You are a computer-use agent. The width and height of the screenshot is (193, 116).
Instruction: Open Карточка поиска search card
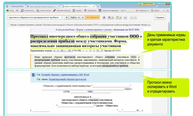(x=44, y=11)
